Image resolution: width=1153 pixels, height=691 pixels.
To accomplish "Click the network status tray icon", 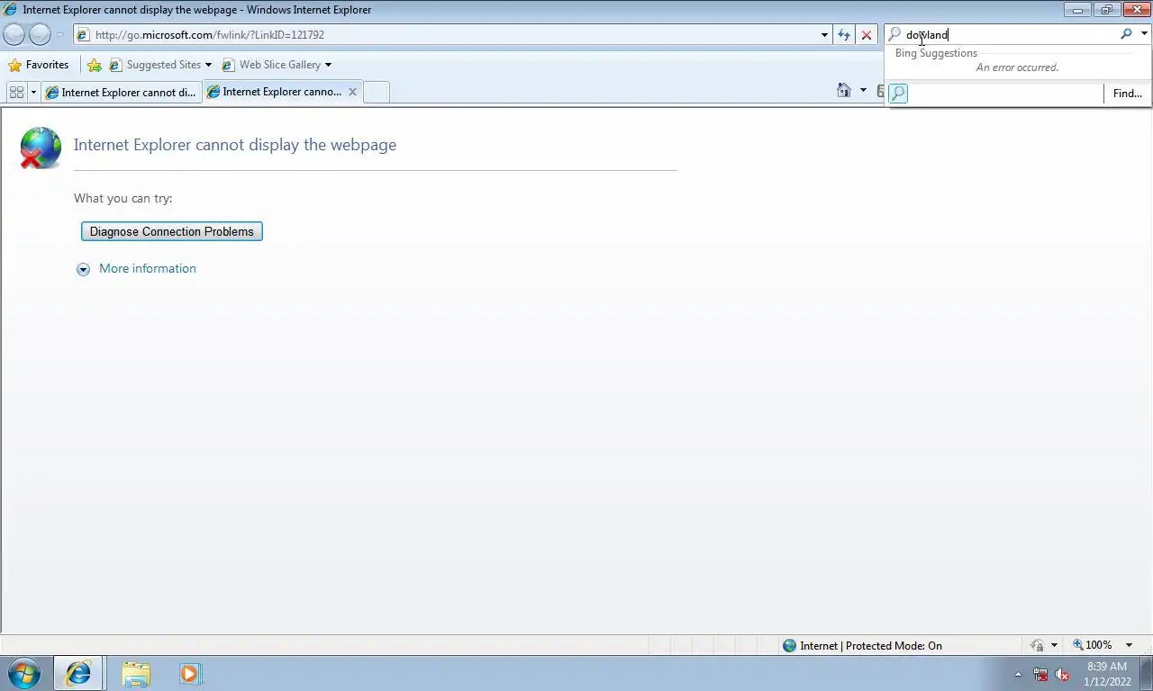I will pos(1040,674).
